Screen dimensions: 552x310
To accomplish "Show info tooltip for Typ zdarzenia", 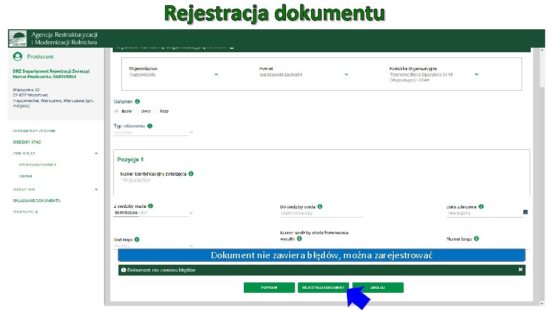I will point(150,126).
